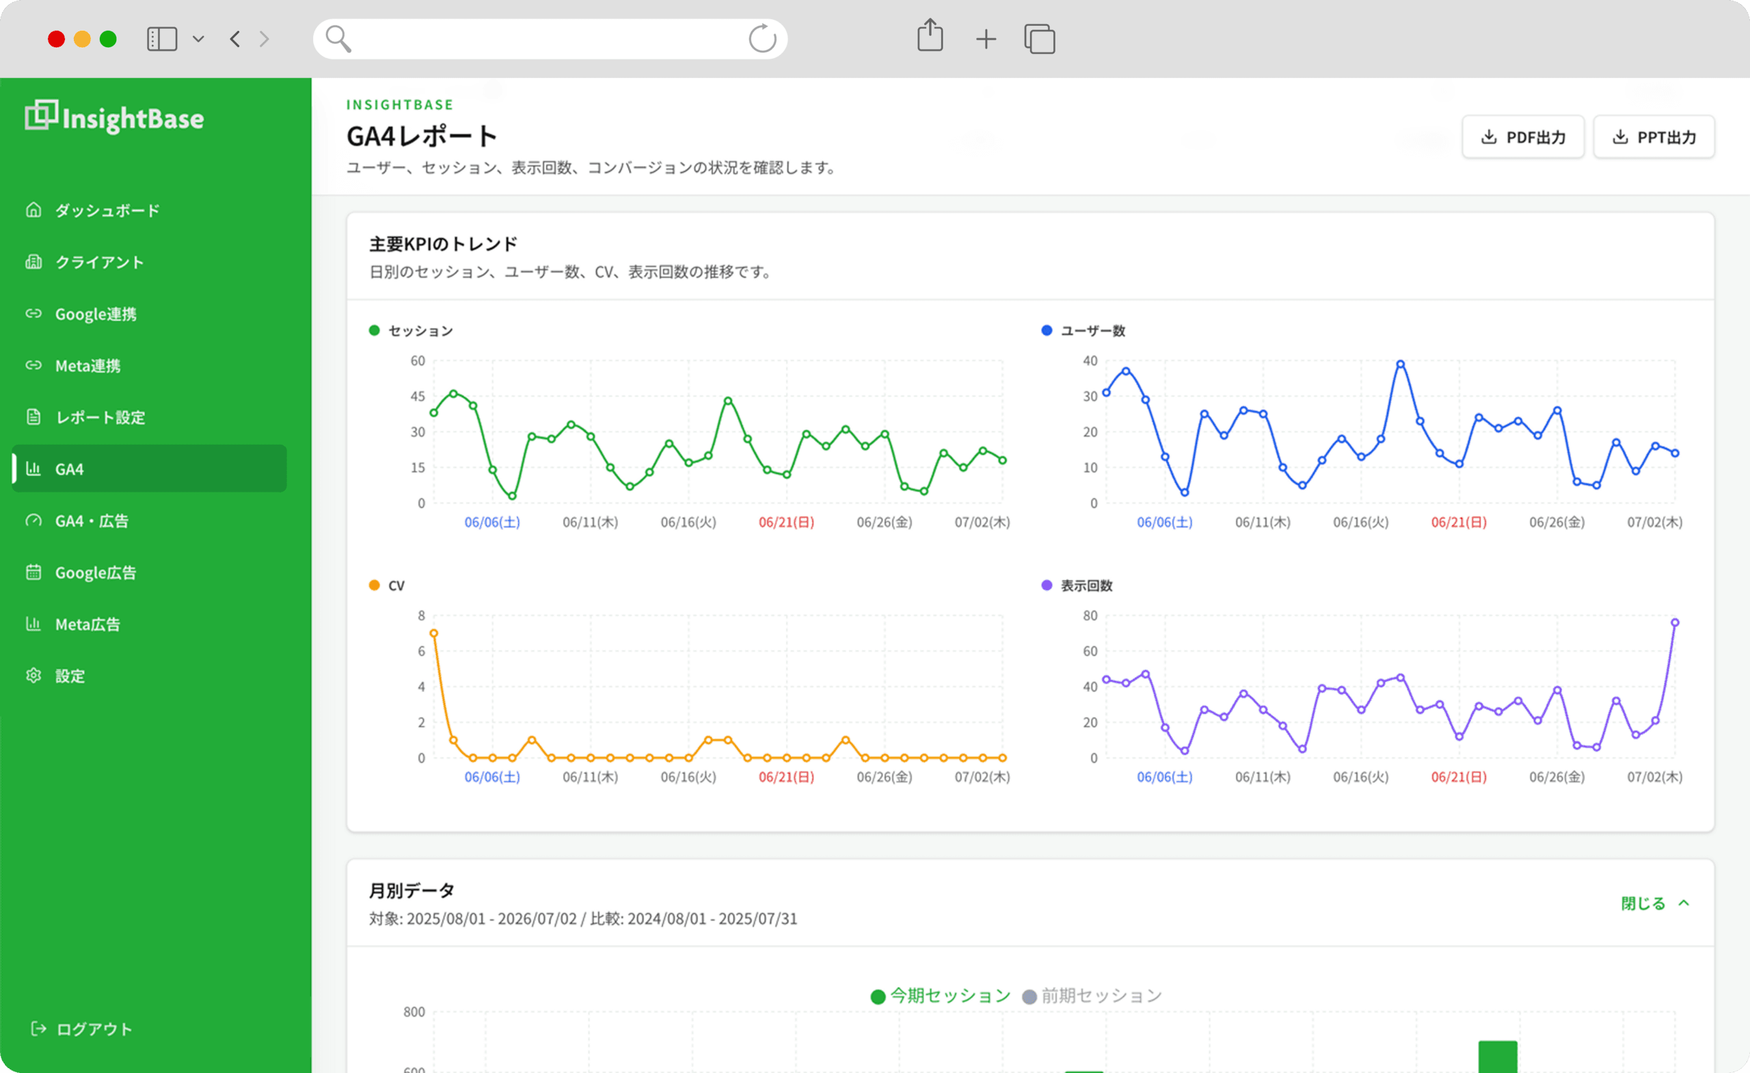This screenshot has height=1073, width=1750.
Task: Click the InsightBase logo icon
Action: [41, 115]
